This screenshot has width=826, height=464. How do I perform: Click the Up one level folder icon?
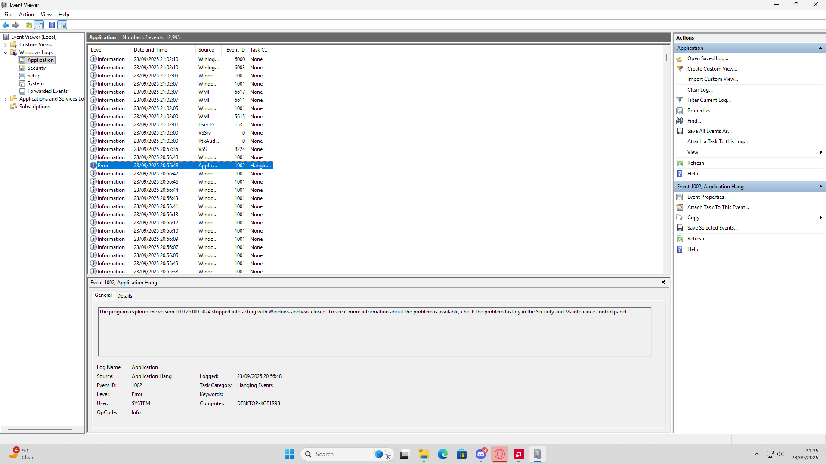pyautogui.click(x=29, y=25)
